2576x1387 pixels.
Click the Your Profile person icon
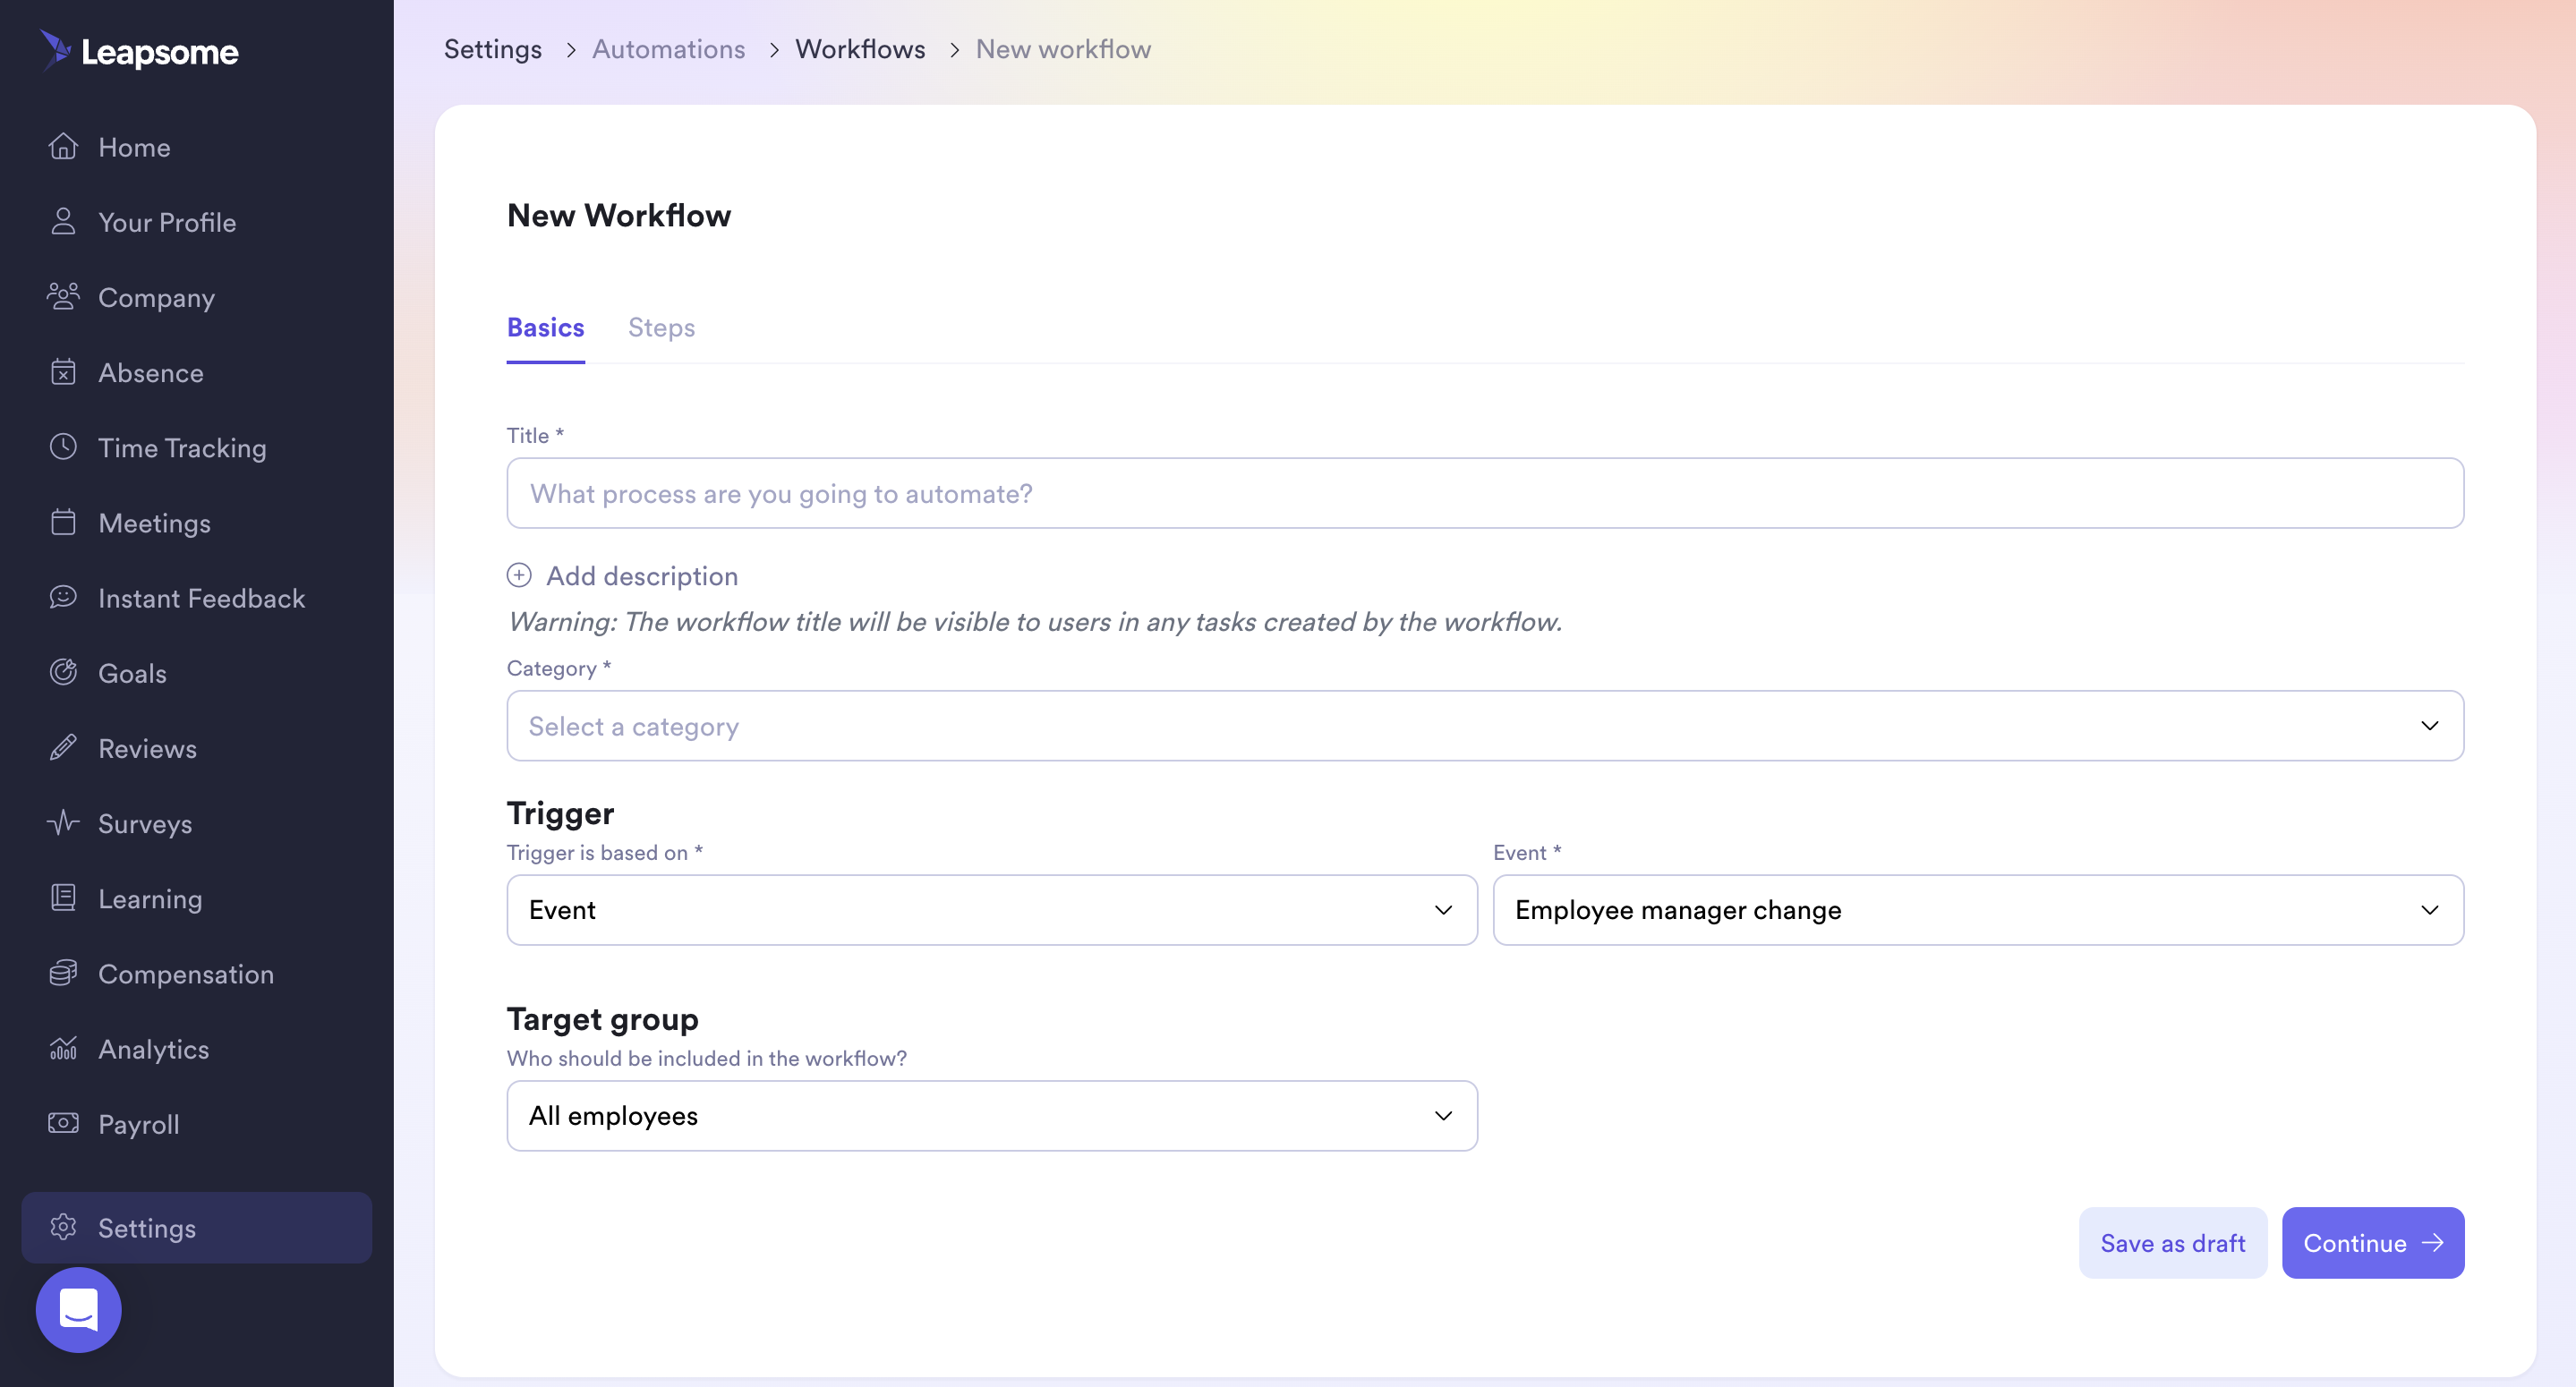coord(63,222)
